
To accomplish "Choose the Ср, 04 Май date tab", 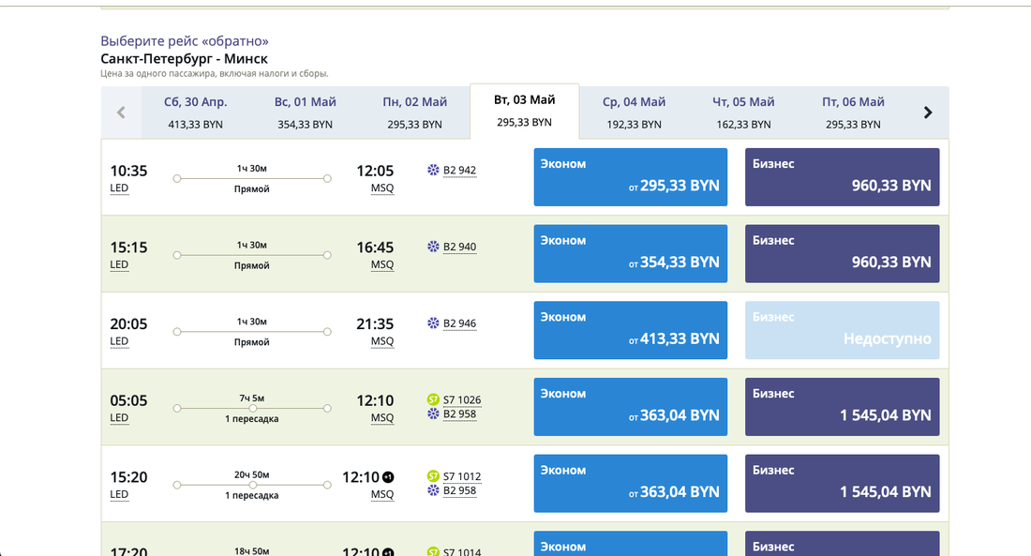I will pos(634,113).
